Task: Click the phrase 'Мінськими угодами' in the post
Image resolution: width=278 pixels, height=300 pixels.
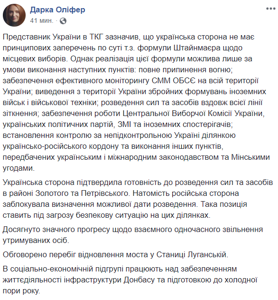Action: click(x=136, y=163)
